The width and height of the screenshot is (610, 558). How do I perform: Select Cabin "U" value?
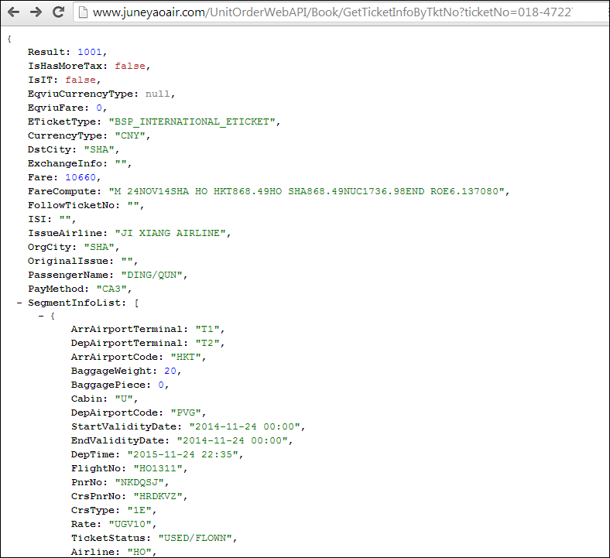pos(124,399)
